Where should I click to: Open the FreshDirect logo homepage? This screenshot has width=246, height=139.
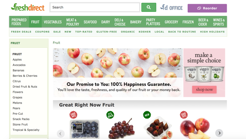click(28, 7)
